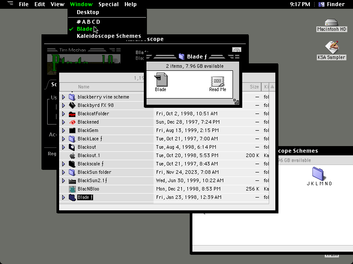Click the clock showing 9:17 PM
The image size is (353, 264).
[x=300, y=4]
